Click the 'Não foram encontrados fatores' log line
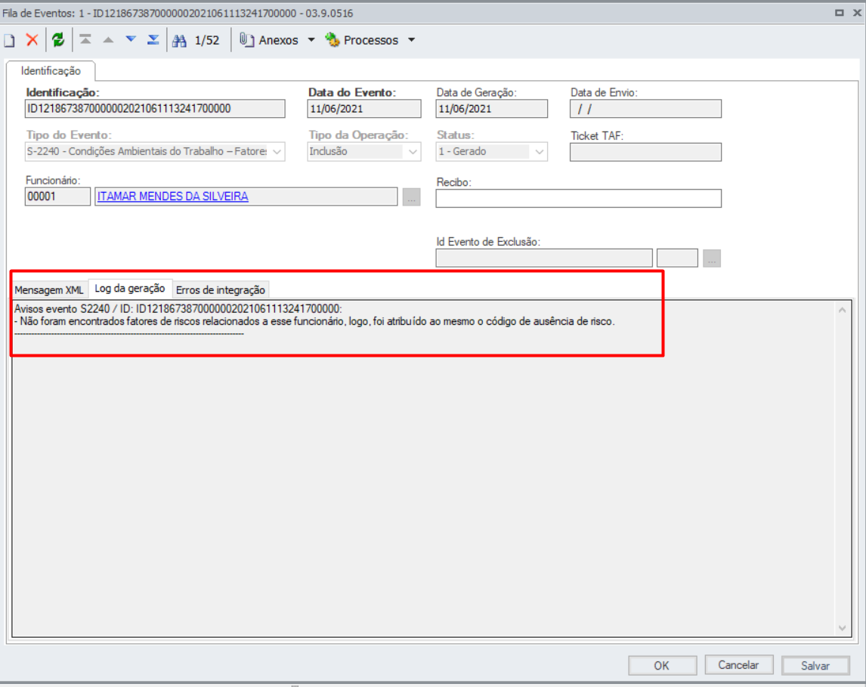Image resolution: width=866 pixels, height=687 pixels. (x=314, y=321)
